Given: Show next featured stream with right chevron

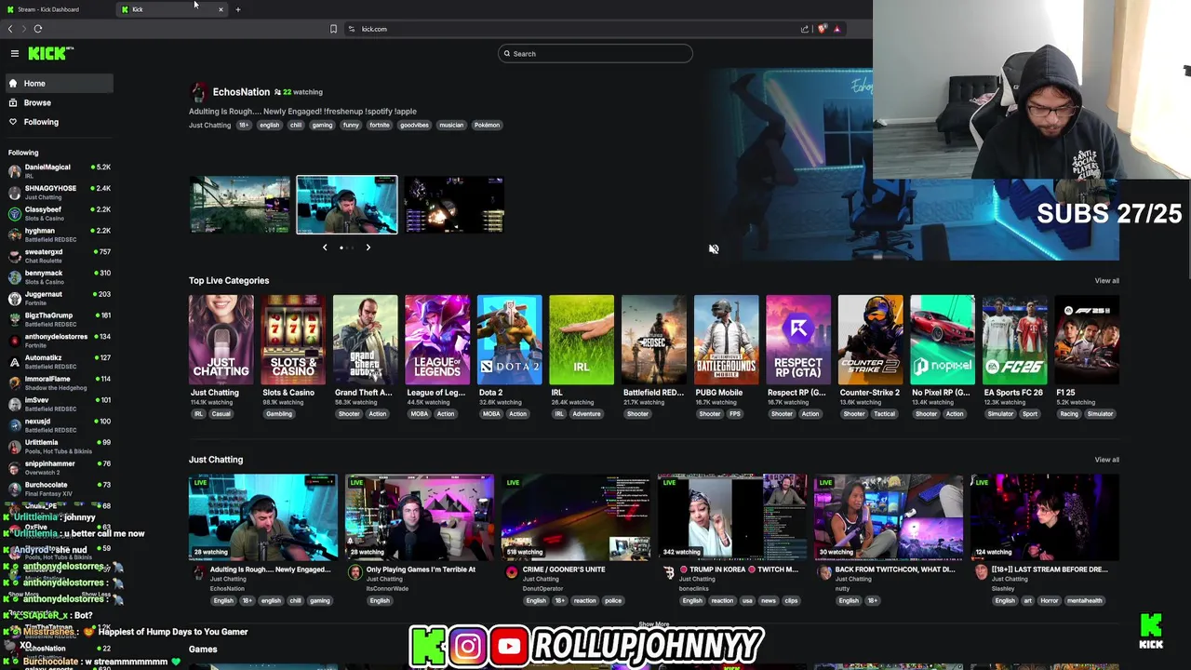Looking at the screenshot, I should click(368, 248).
